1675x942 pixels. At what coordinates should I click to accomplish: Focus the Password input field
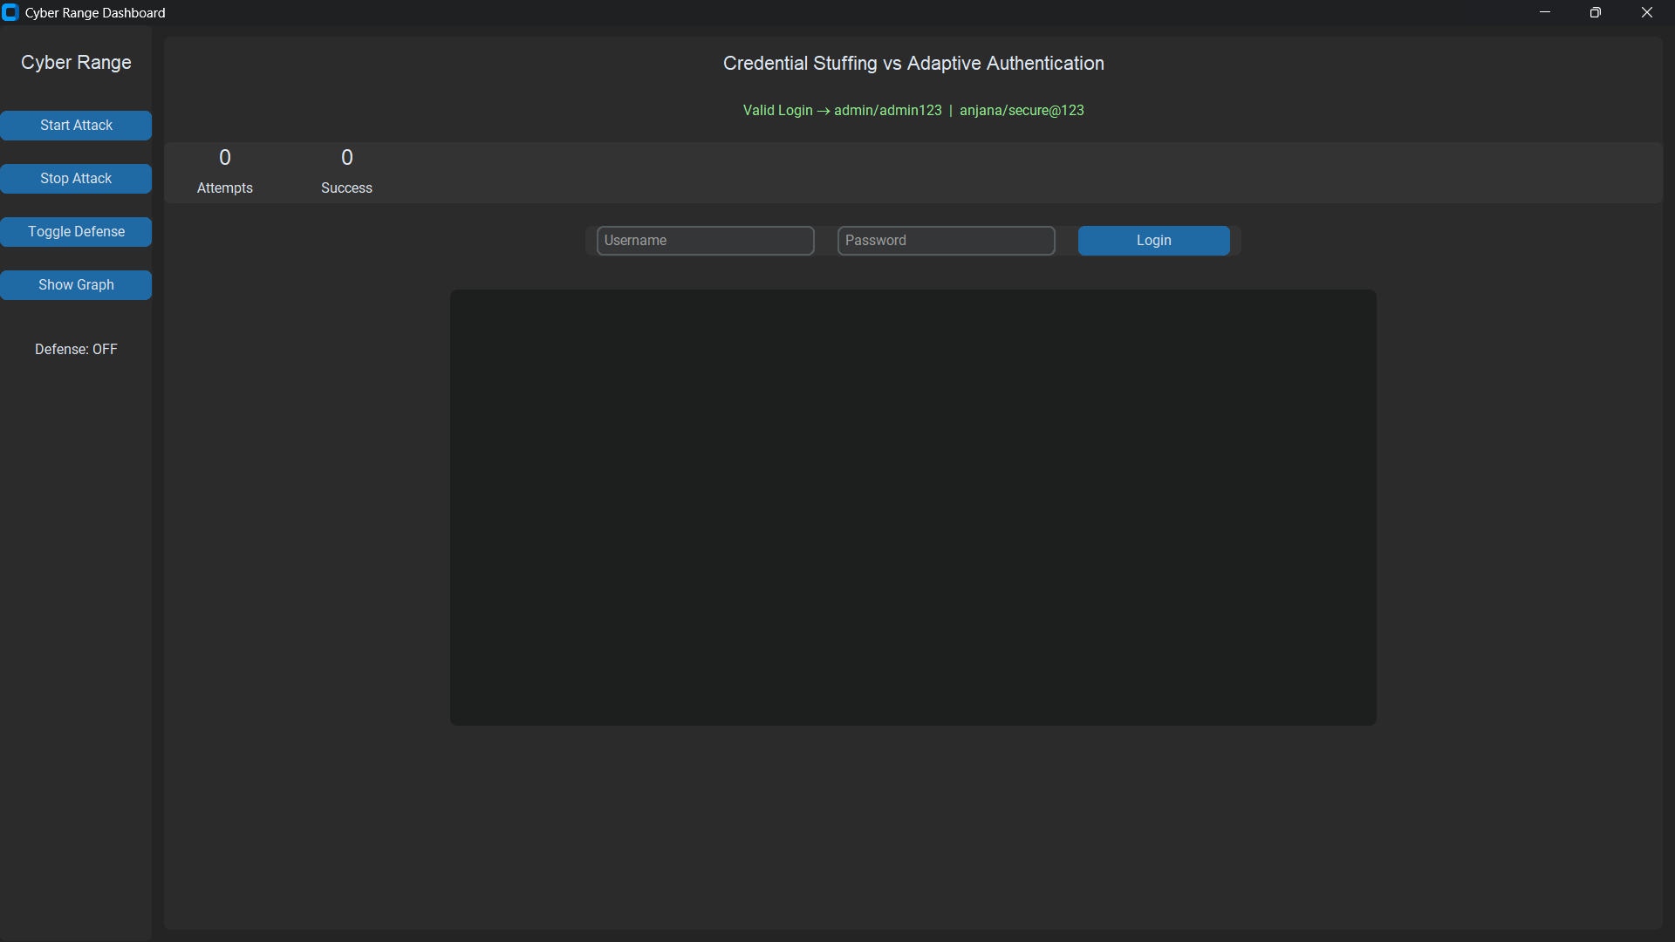(946, 241)
